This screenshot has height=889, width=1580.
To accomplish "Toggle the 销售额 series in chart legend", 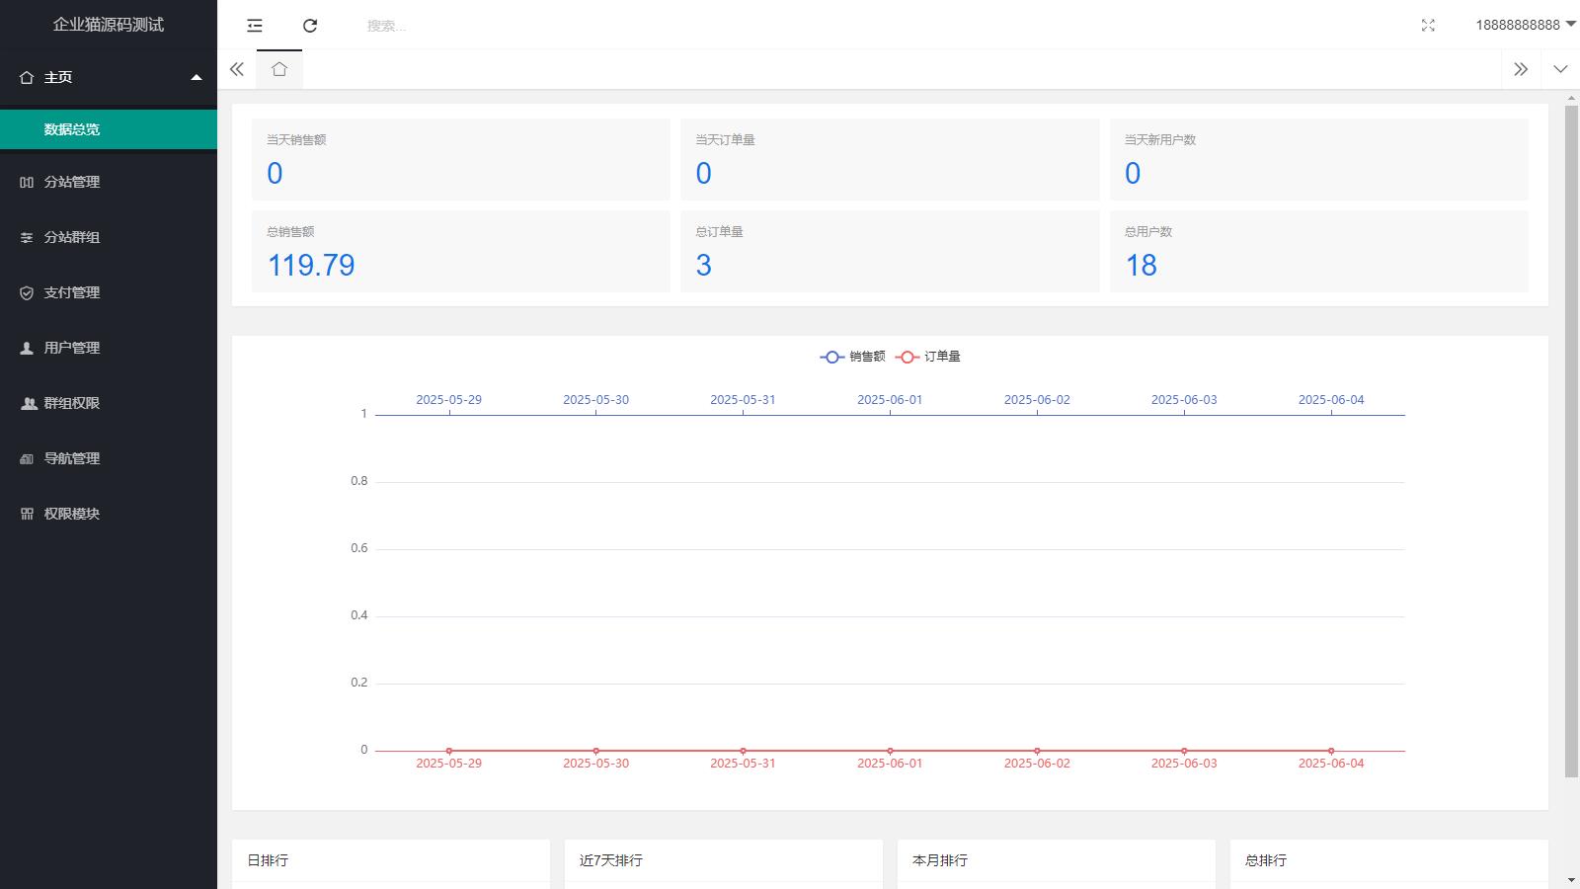I will 853,357.
